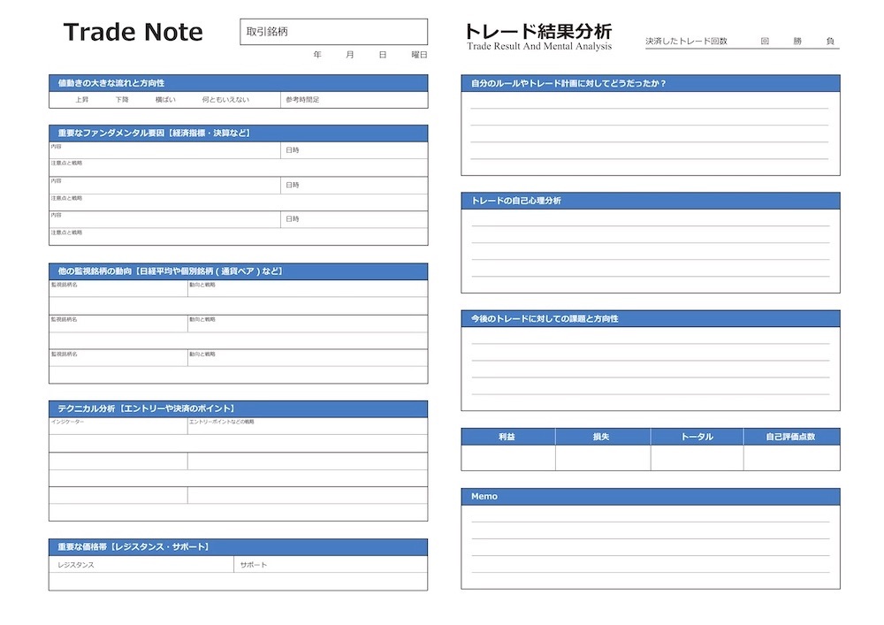The width and height of the screenshot is (884, 625).
Task: Click the empty cell under 損失
Action: click(x=603, y=458)
